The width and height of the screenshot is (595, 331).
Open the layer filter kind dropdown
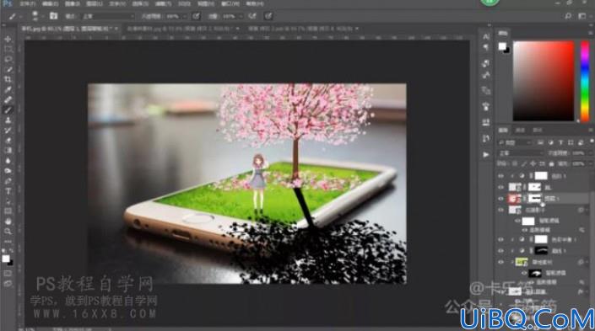pyautogui.click(x=515, y=142)
